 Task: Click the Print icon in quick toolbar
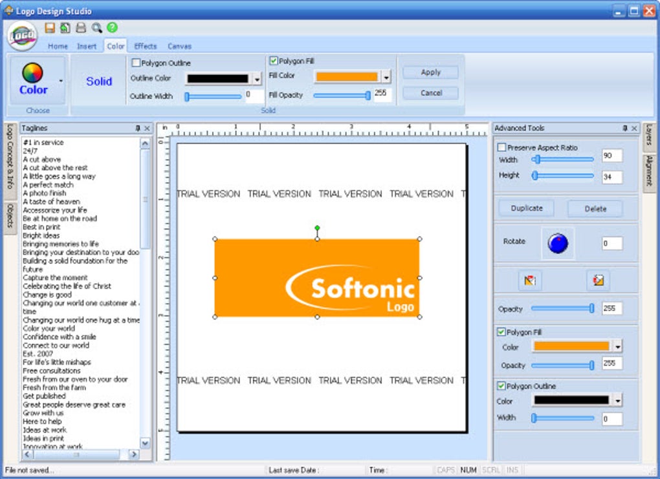click(x=81, y=28)
